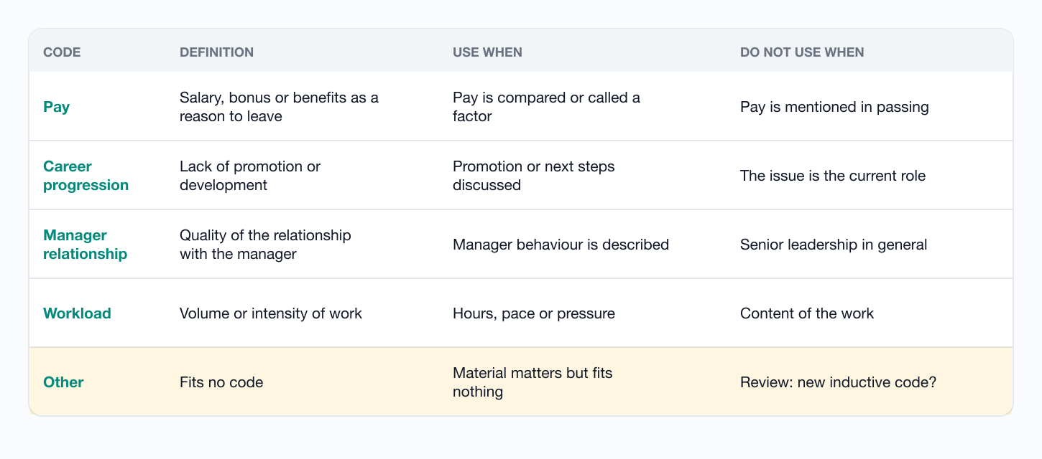This screenshot has height=459, width=1042.
Task: Click 'Salary, bonus or benefits as a reason to leave'
Action: click(x=279, y=107)
